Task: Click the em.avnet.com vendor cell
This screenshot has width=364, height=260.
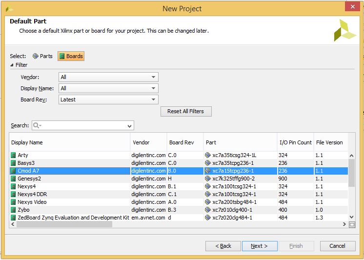Action: [148, 218]
